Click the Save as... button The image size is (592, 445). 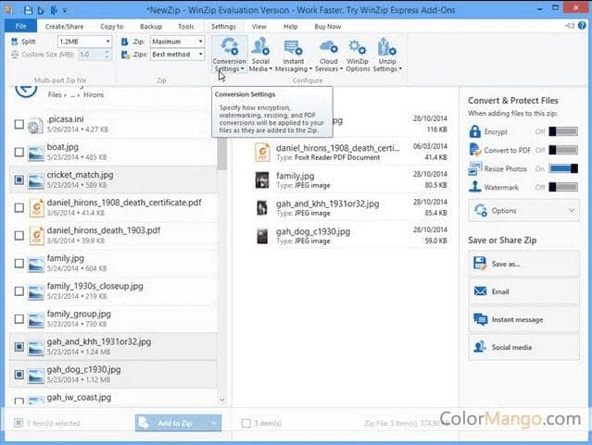523,264
